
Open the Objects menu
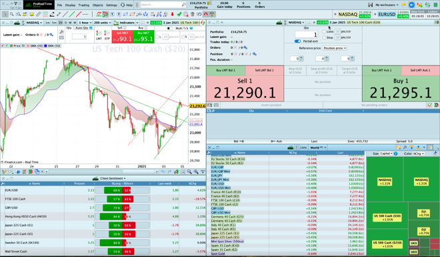(97, 5)
